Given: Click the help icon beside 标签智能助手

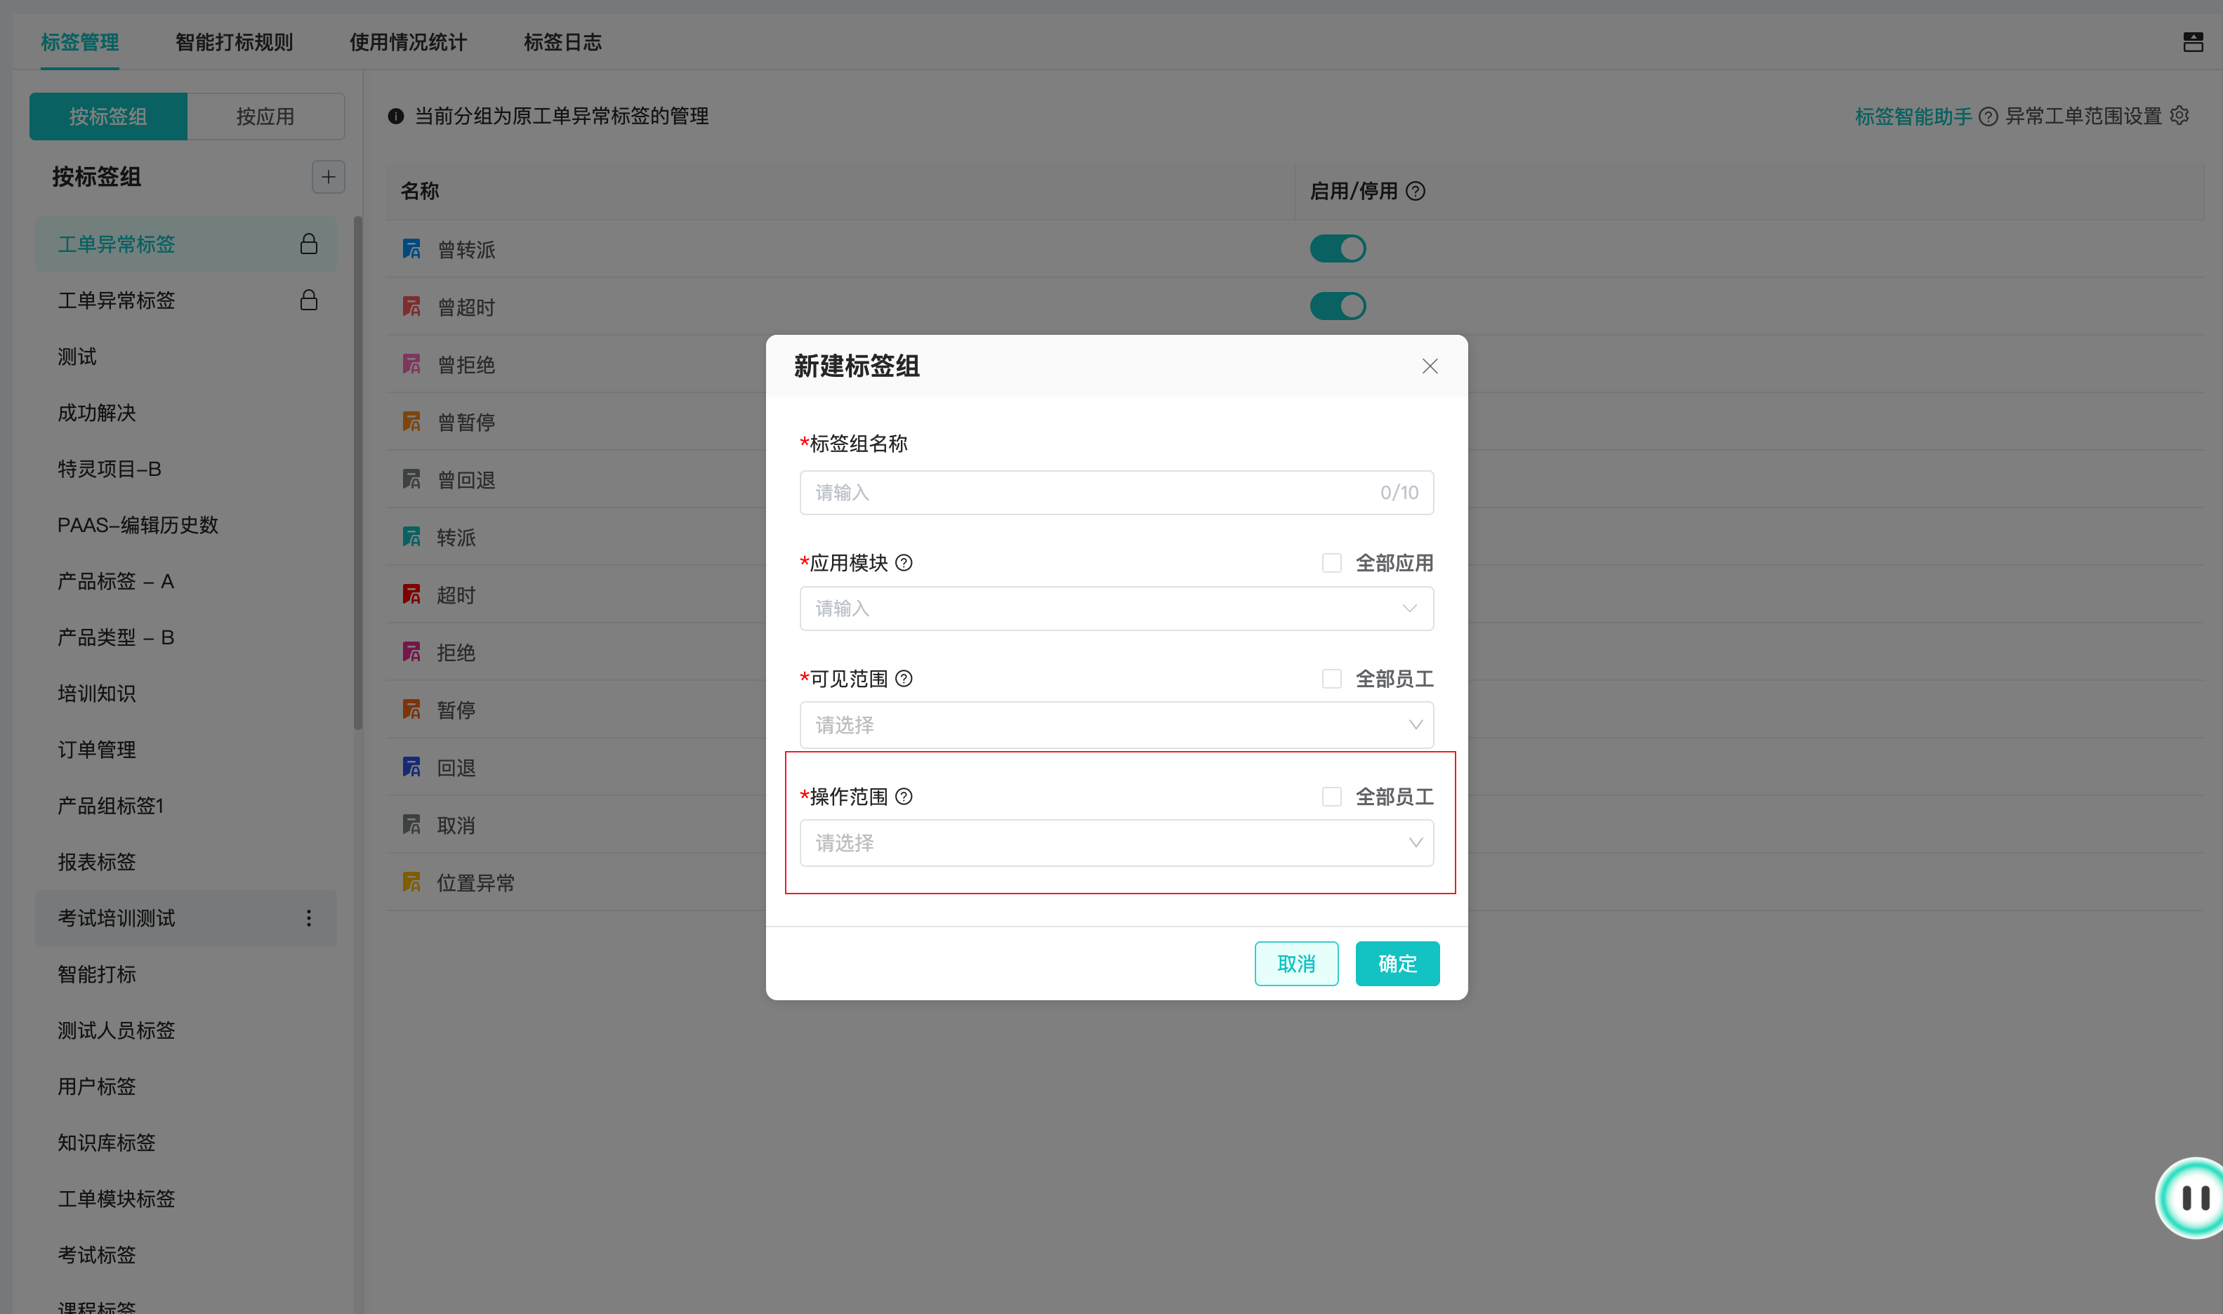Looking at the screenshot, I should [1987, 117].
